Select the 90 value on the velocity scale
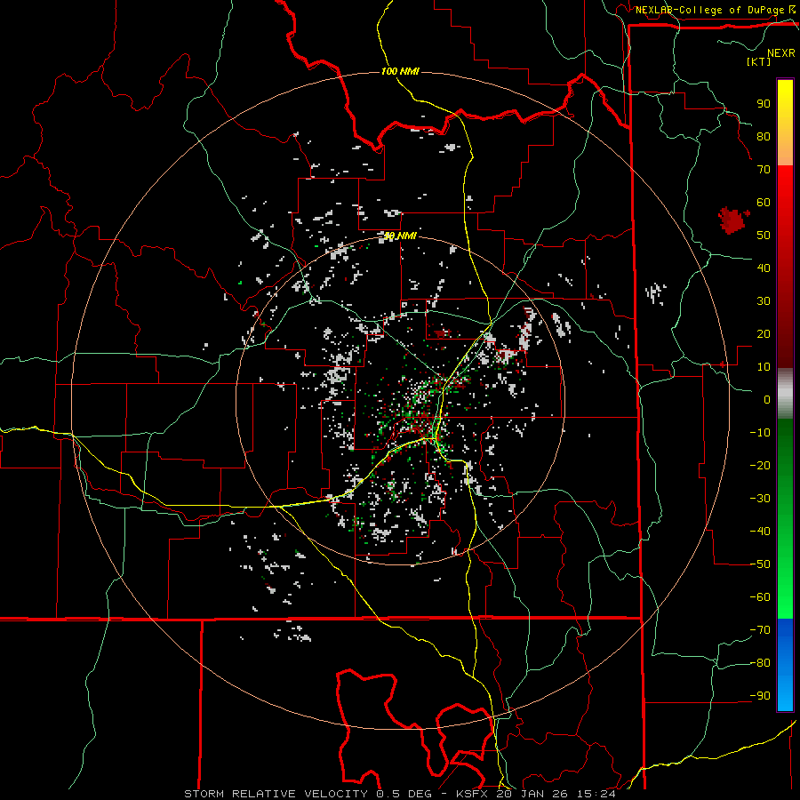This screenshot has height=800, width=800. (764, 104)
